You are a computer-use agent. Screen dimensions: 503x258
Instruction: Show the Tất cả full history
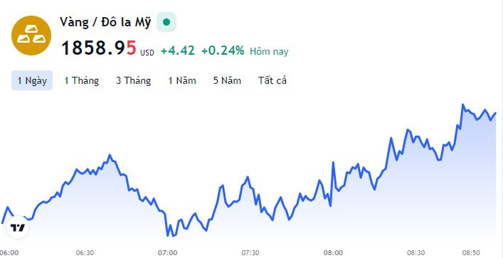pos(272,80)
